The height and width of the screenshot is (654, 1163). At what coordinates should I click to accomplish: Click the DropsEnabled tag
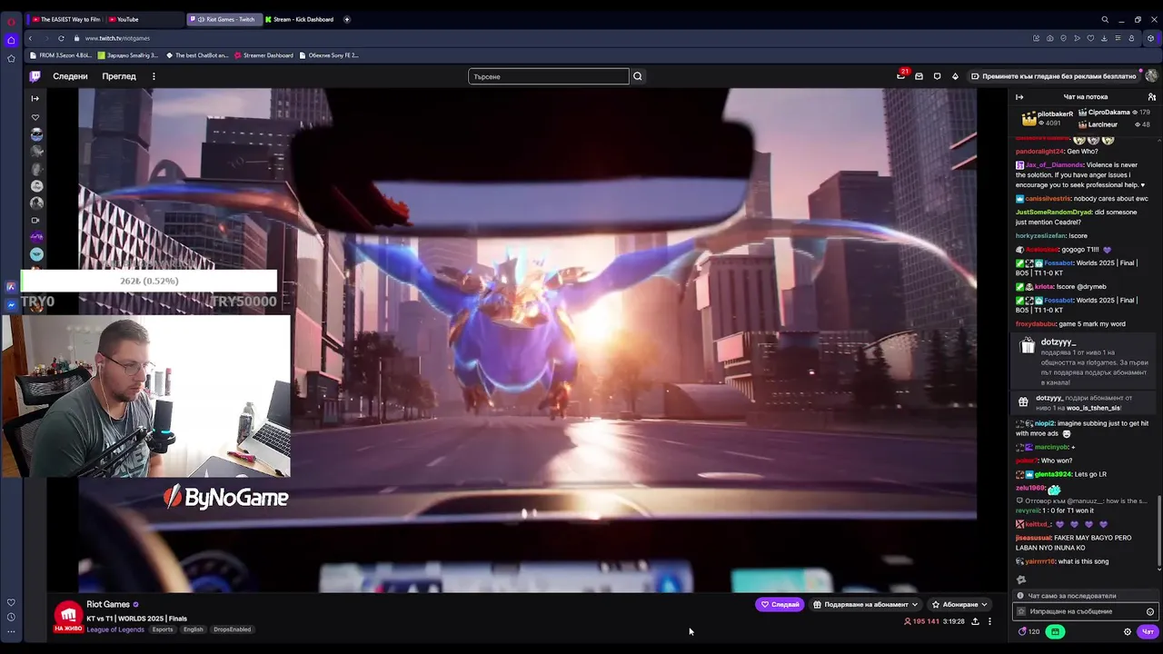232,629
